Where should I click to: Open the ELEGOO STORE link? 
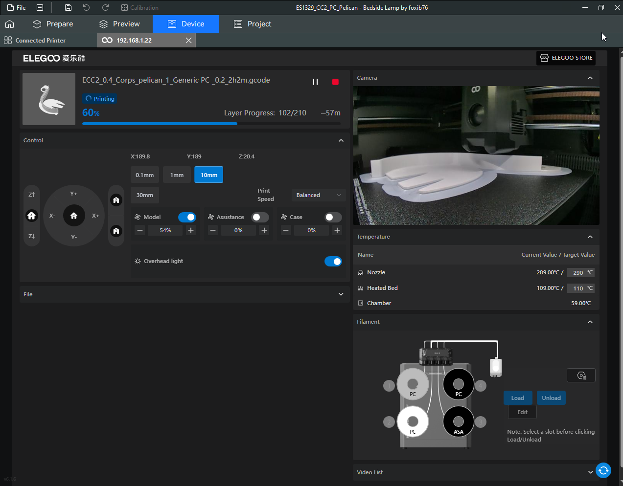click(x=566, y=58)
